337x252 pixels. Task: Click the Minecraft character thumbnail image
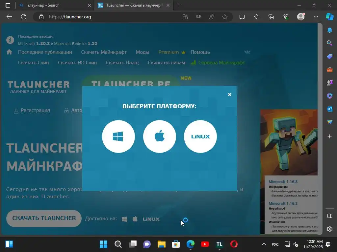[289, 142]
